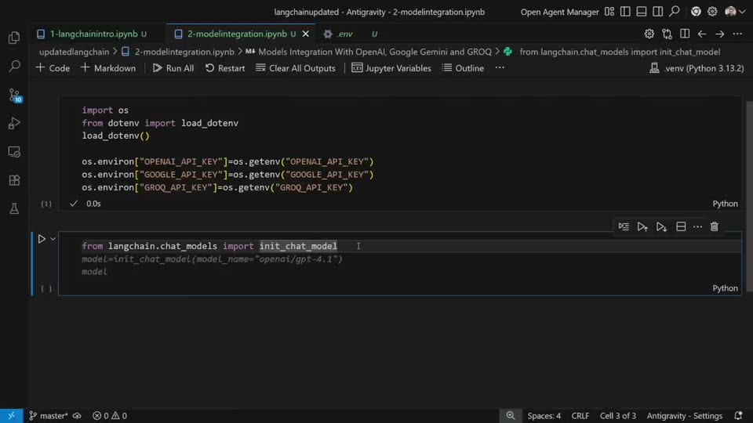
Task: Click Models Integration markdown breadcrumb
Action: click(369, 52)
